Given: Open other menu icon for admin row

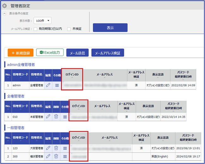Looking at the screenshot, I should point(57,85).
